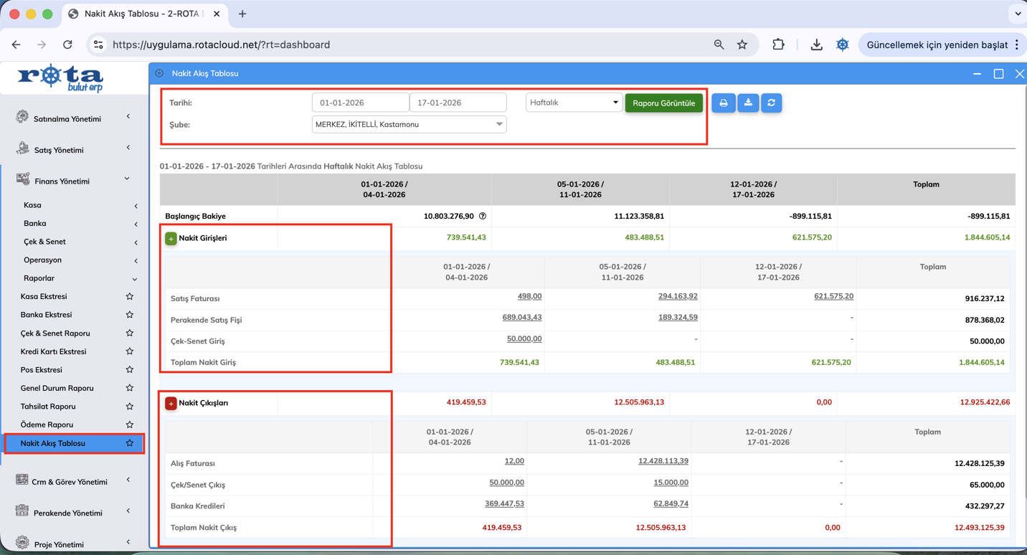The image size is (1027, 555).
Task: Open the 12.428.113,39 Alış Faturası link
Action: [x=663, y=461]
